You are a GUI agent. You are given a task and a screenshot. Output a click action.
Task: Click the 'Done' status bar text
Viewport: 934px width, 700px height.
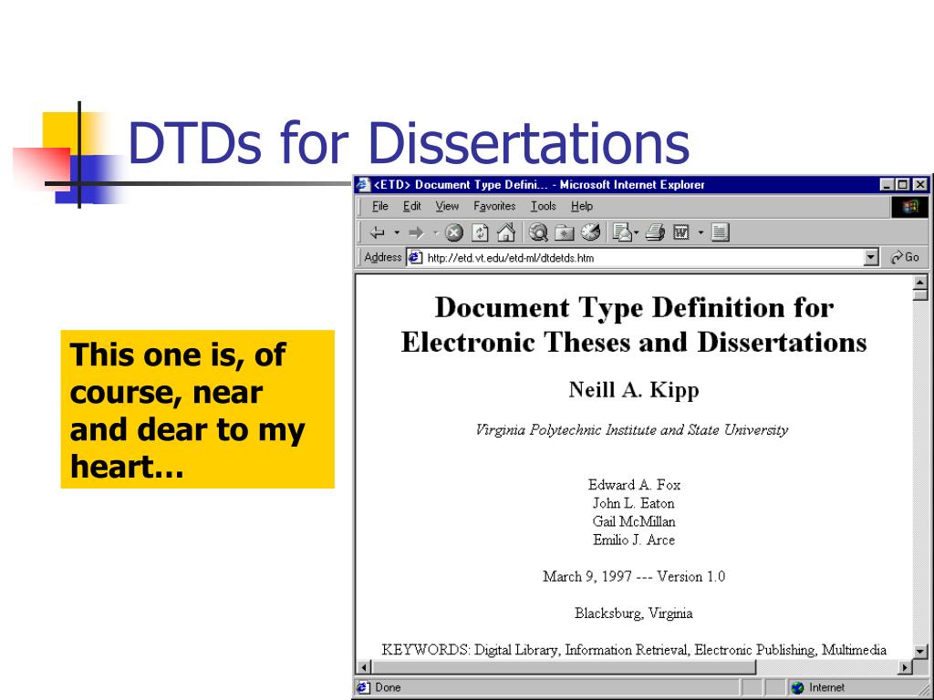(388, 687)
